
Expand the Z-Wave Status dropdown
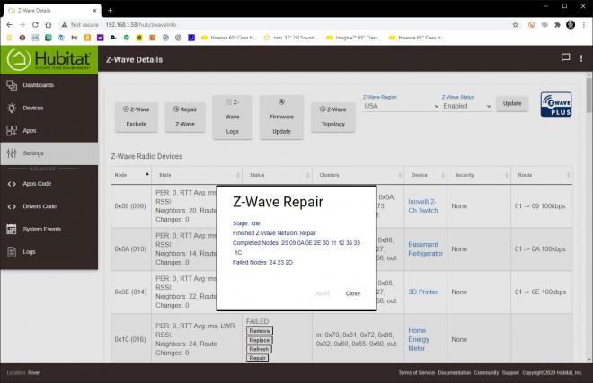click(466, 106)
